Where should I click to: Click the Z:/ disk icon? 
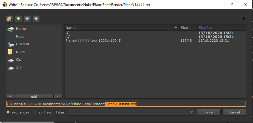click(x=11, y=68)
